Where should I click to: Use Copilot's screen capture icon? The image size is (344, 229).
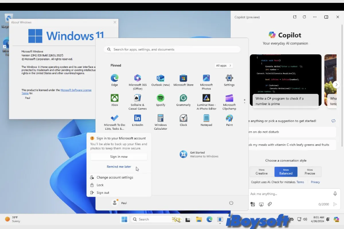(x=261, y=204)
